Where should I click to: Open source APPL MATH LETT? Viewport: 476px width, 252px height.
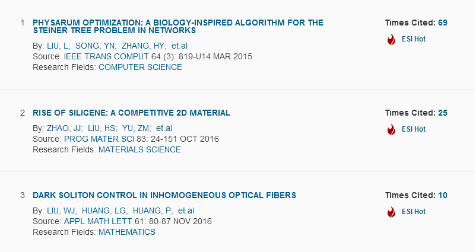click(x=98, y=221)
